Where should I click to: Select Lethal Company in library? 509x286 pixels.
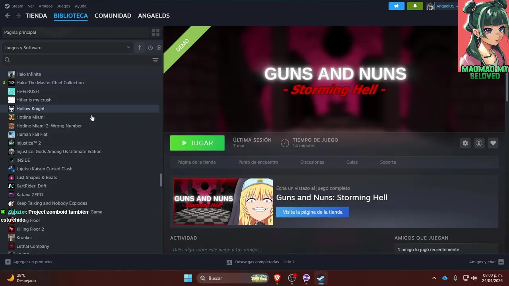point(33,246)
